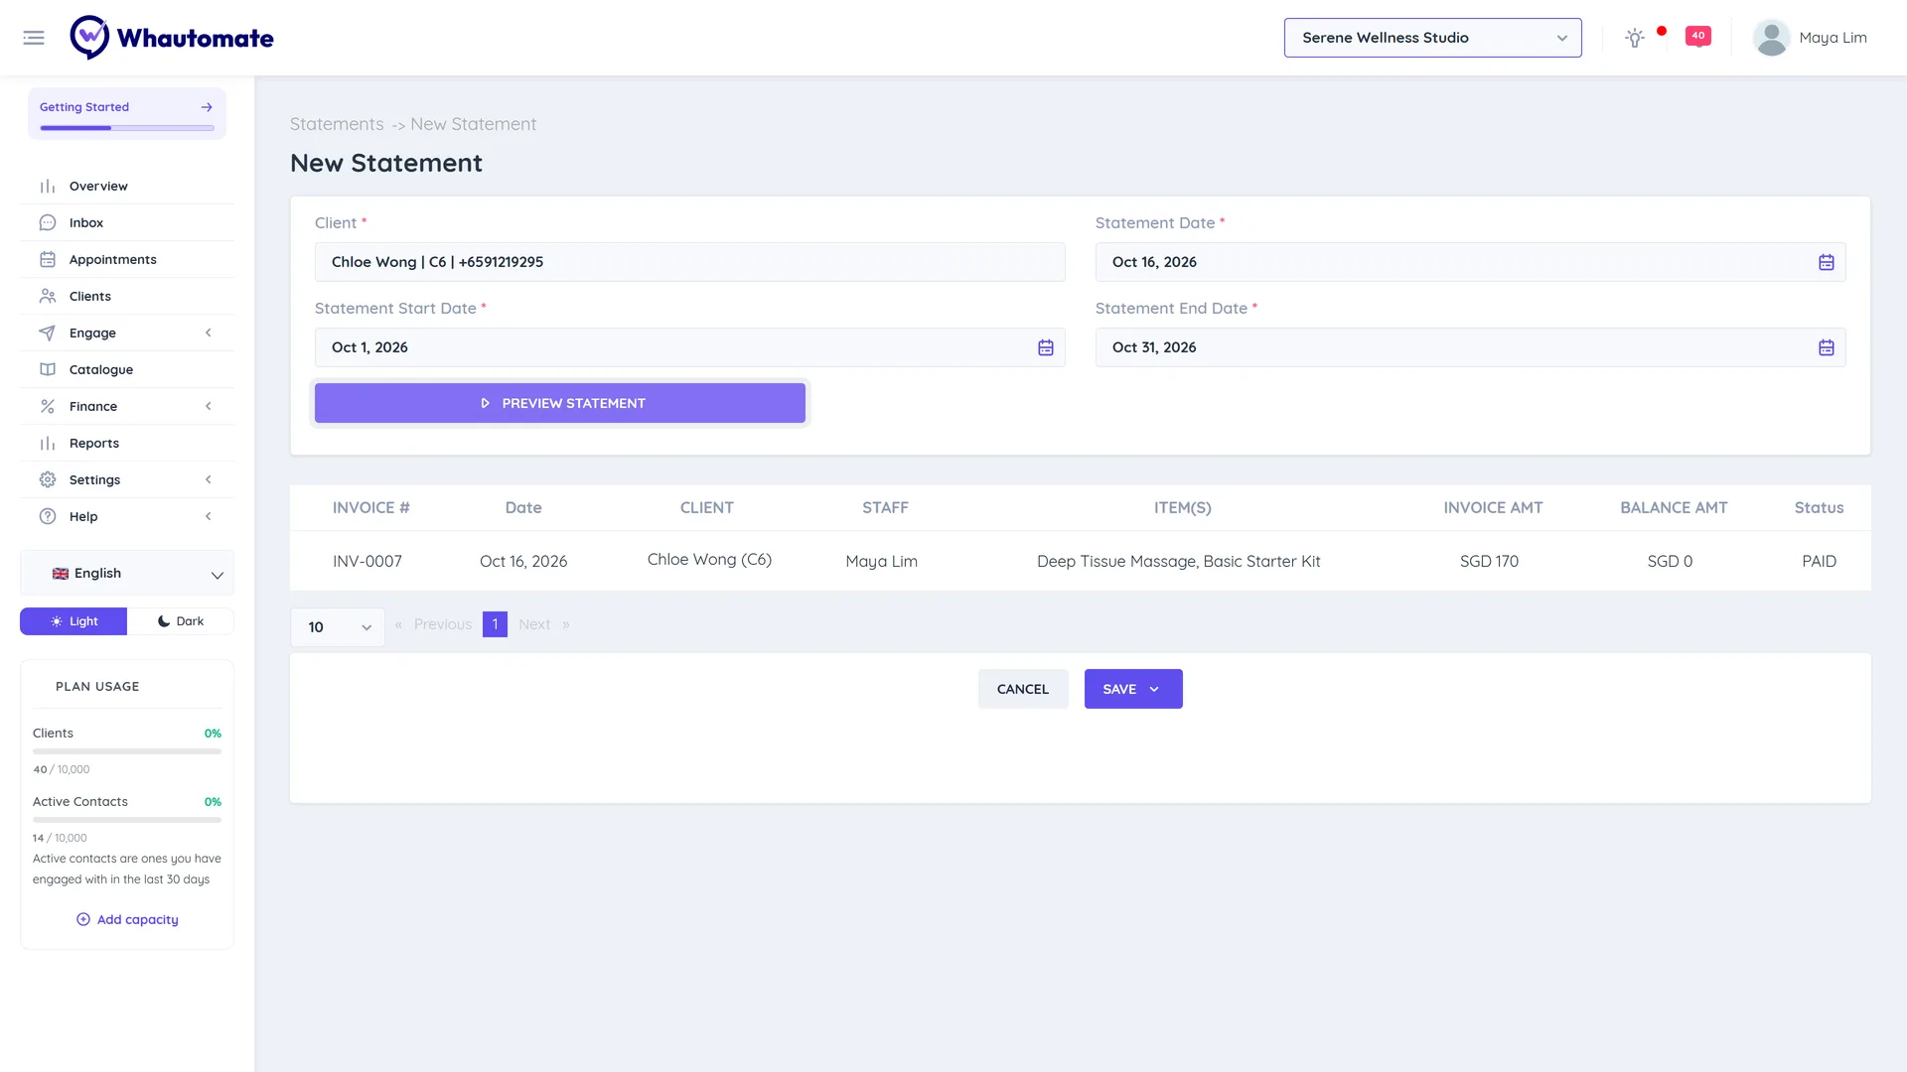Click the Statement End Date field

click(x=1470, y=347)
